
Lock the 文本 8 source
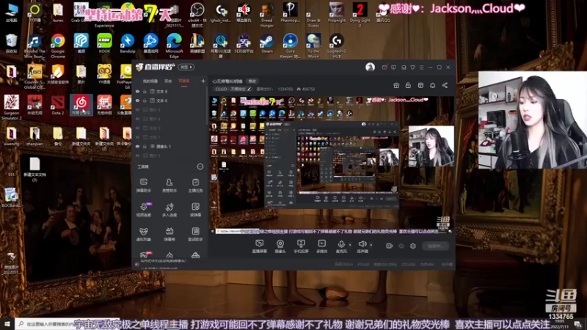(145, 91)
